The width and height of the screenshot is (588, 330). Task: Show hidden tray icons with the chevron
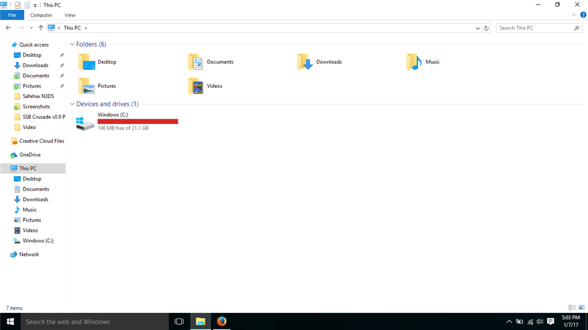coord(509,321)
